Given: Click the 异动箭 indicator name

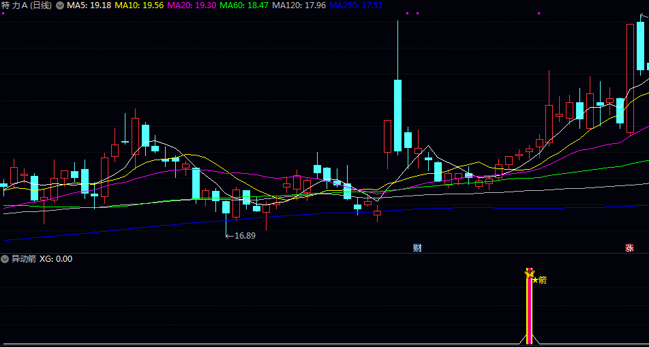Looking at the screenshot, I should [x=24, y=259].
